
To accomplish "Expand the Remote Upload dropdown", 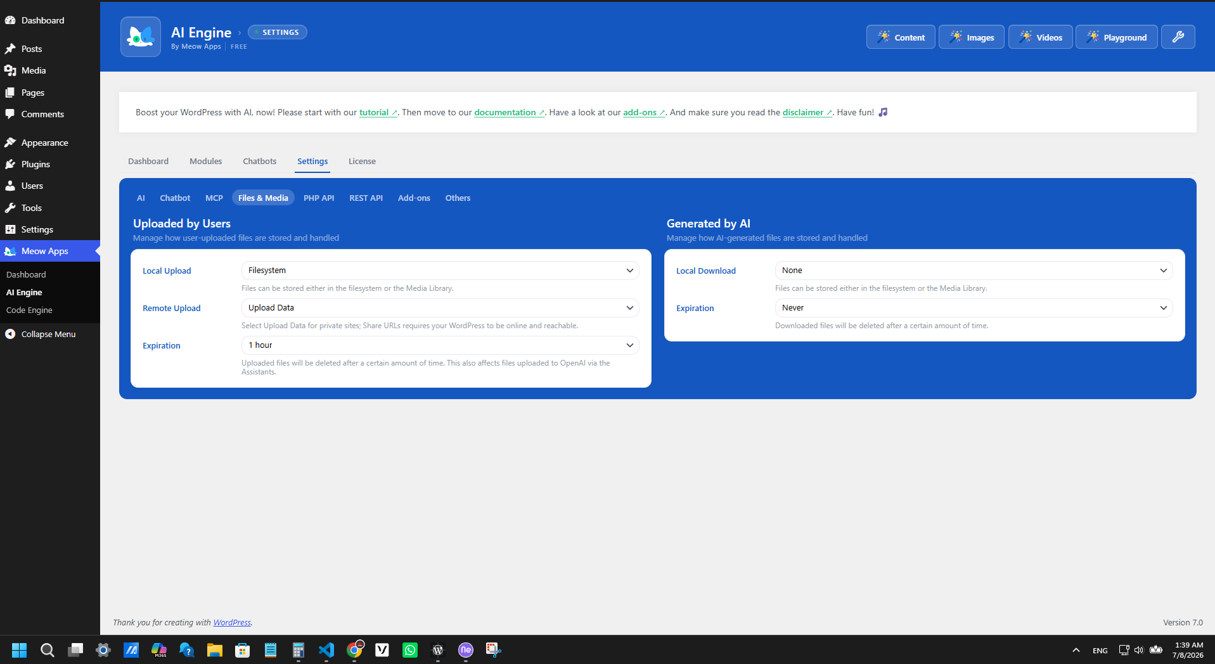I will pos(440,308).
